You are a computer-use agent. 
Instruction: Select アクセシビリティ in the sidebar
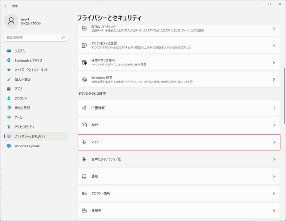point(36,127)
